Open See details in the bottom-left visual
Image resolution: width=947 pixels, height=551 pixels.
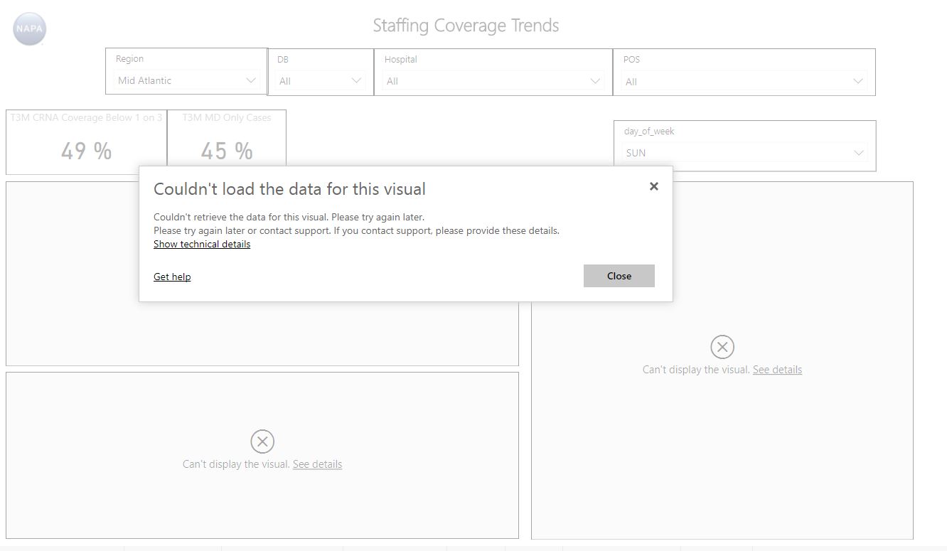click(x=317, y=464)
